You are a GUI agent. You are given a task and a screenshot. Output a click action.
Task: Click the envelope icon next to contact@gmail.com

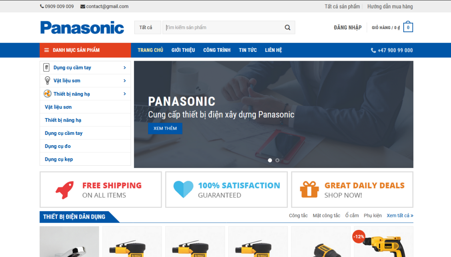(x=82, y=6)
